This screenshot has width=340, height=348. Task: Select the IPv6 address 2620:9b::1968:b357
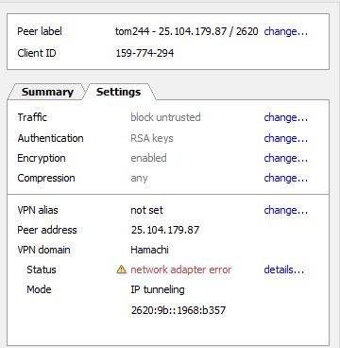pos(178,310)
